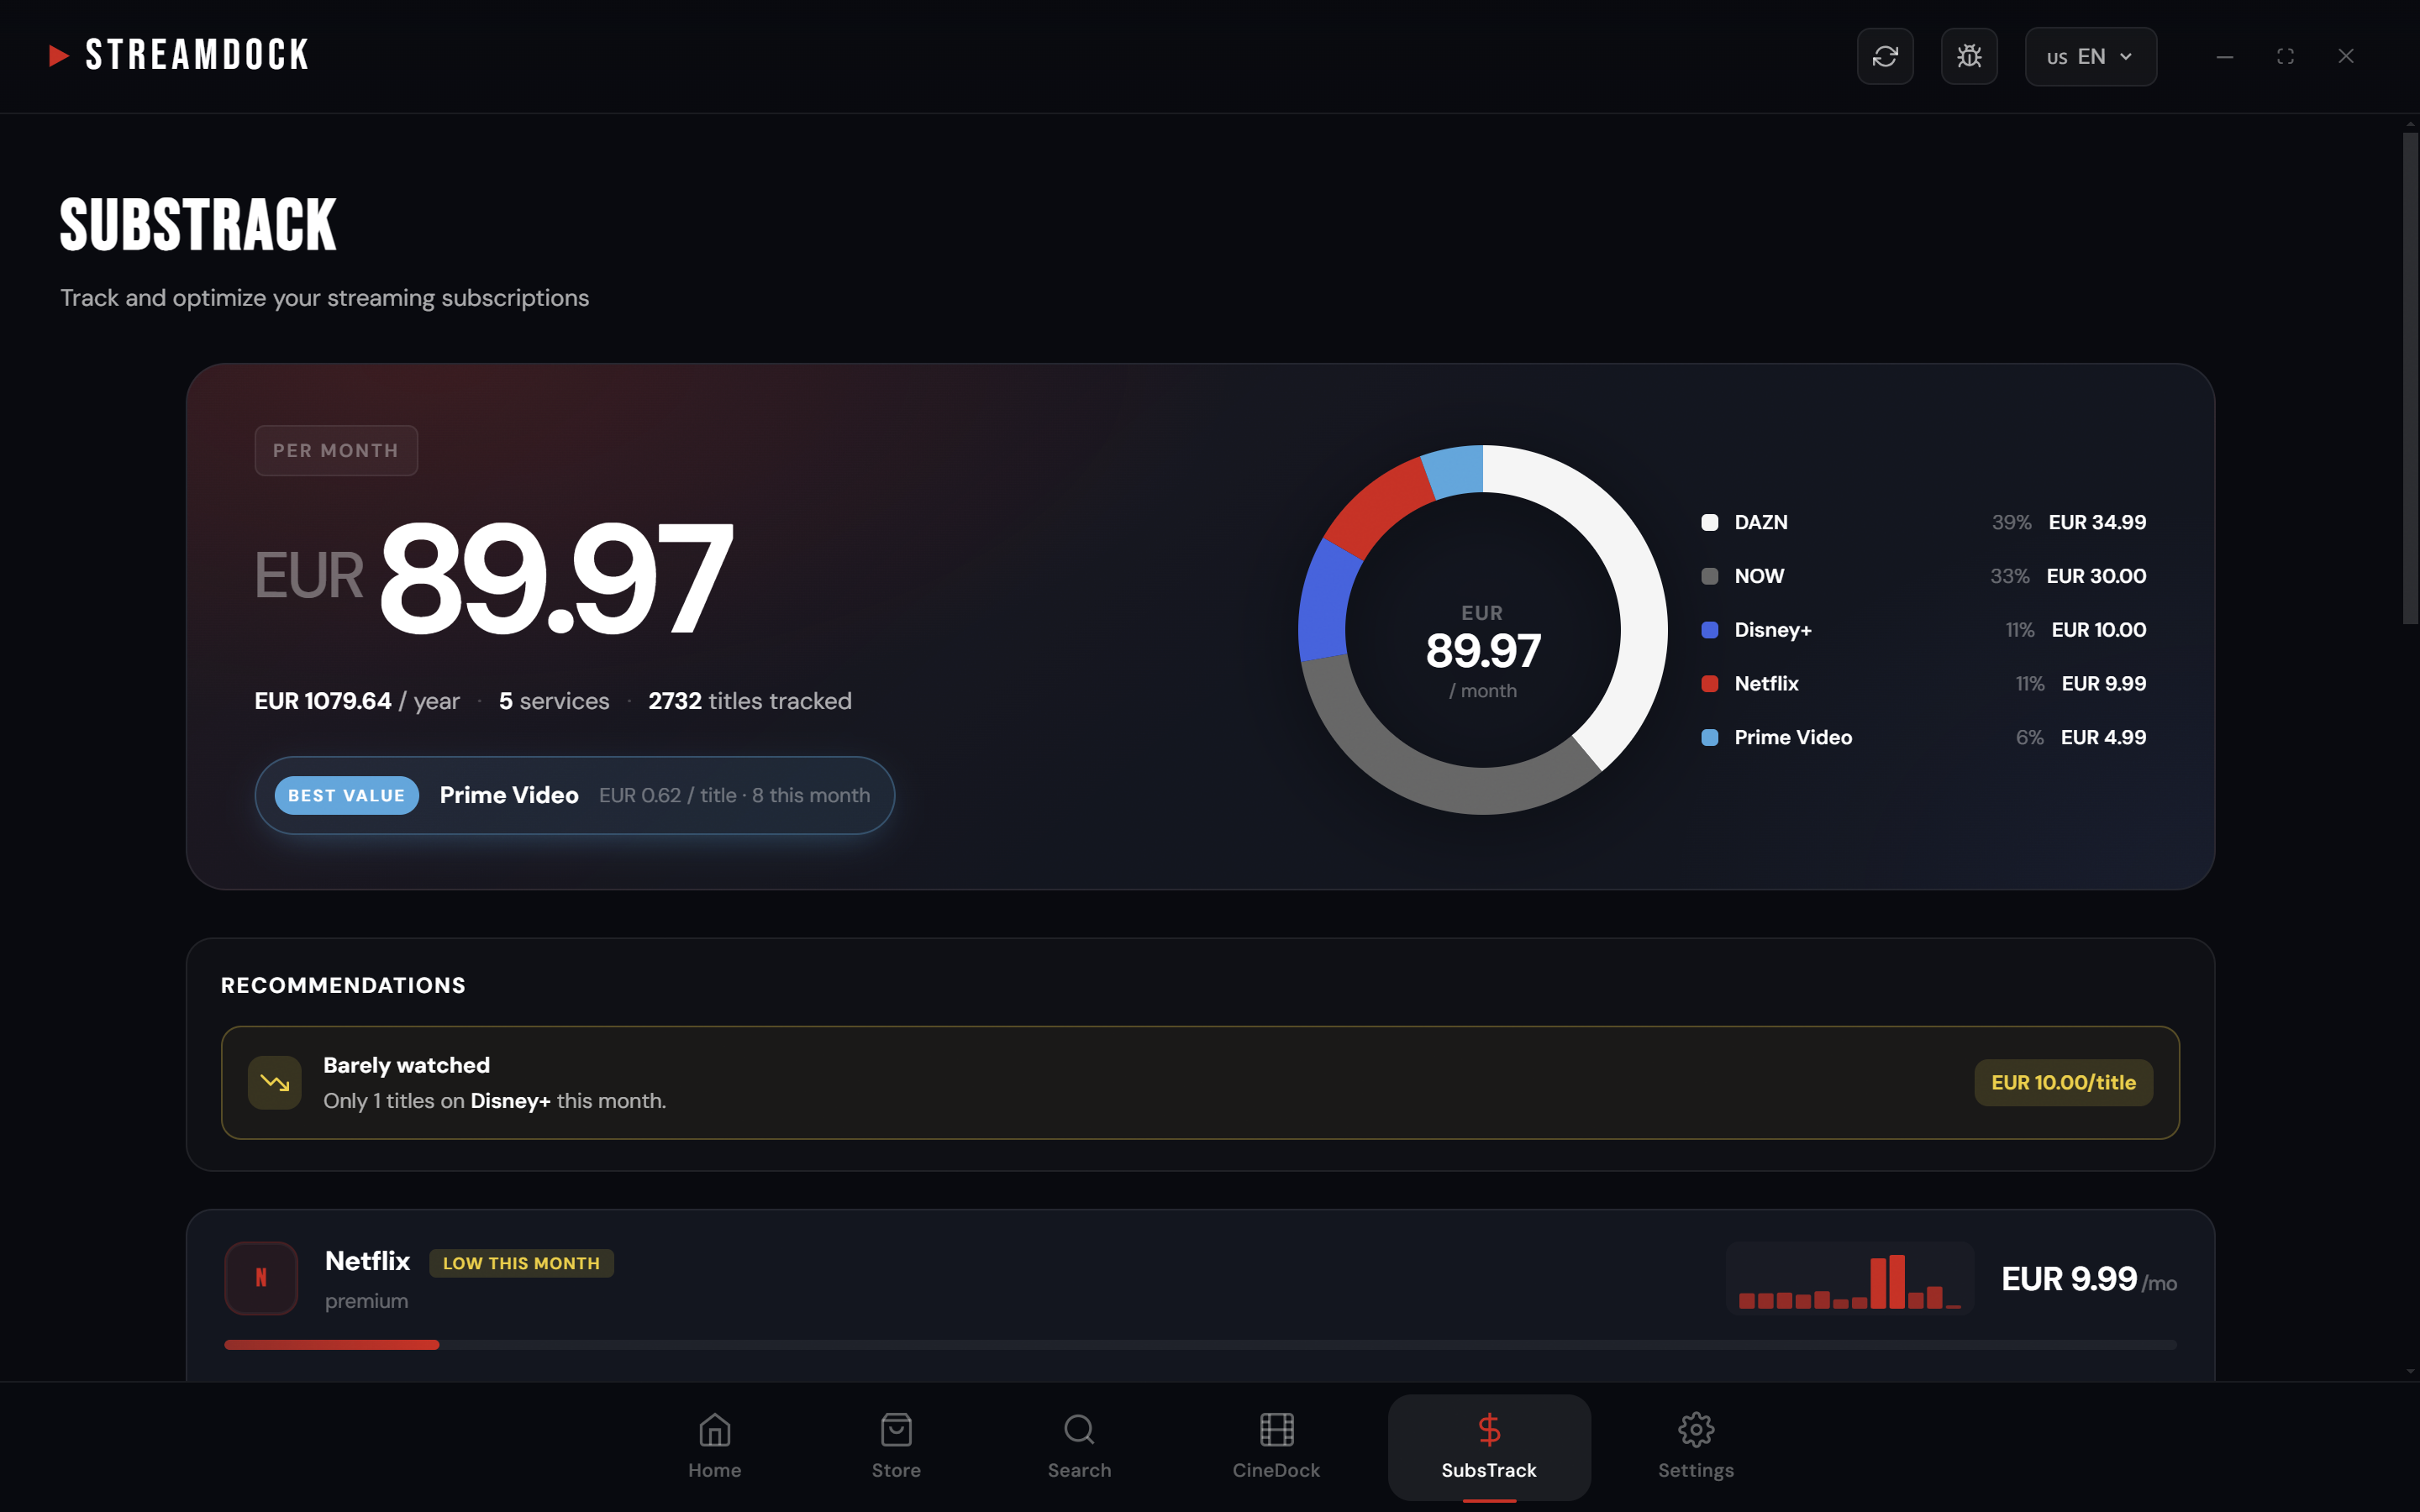
Task: Click the NOW gray legend swatch
Action: pos(1710,576)
